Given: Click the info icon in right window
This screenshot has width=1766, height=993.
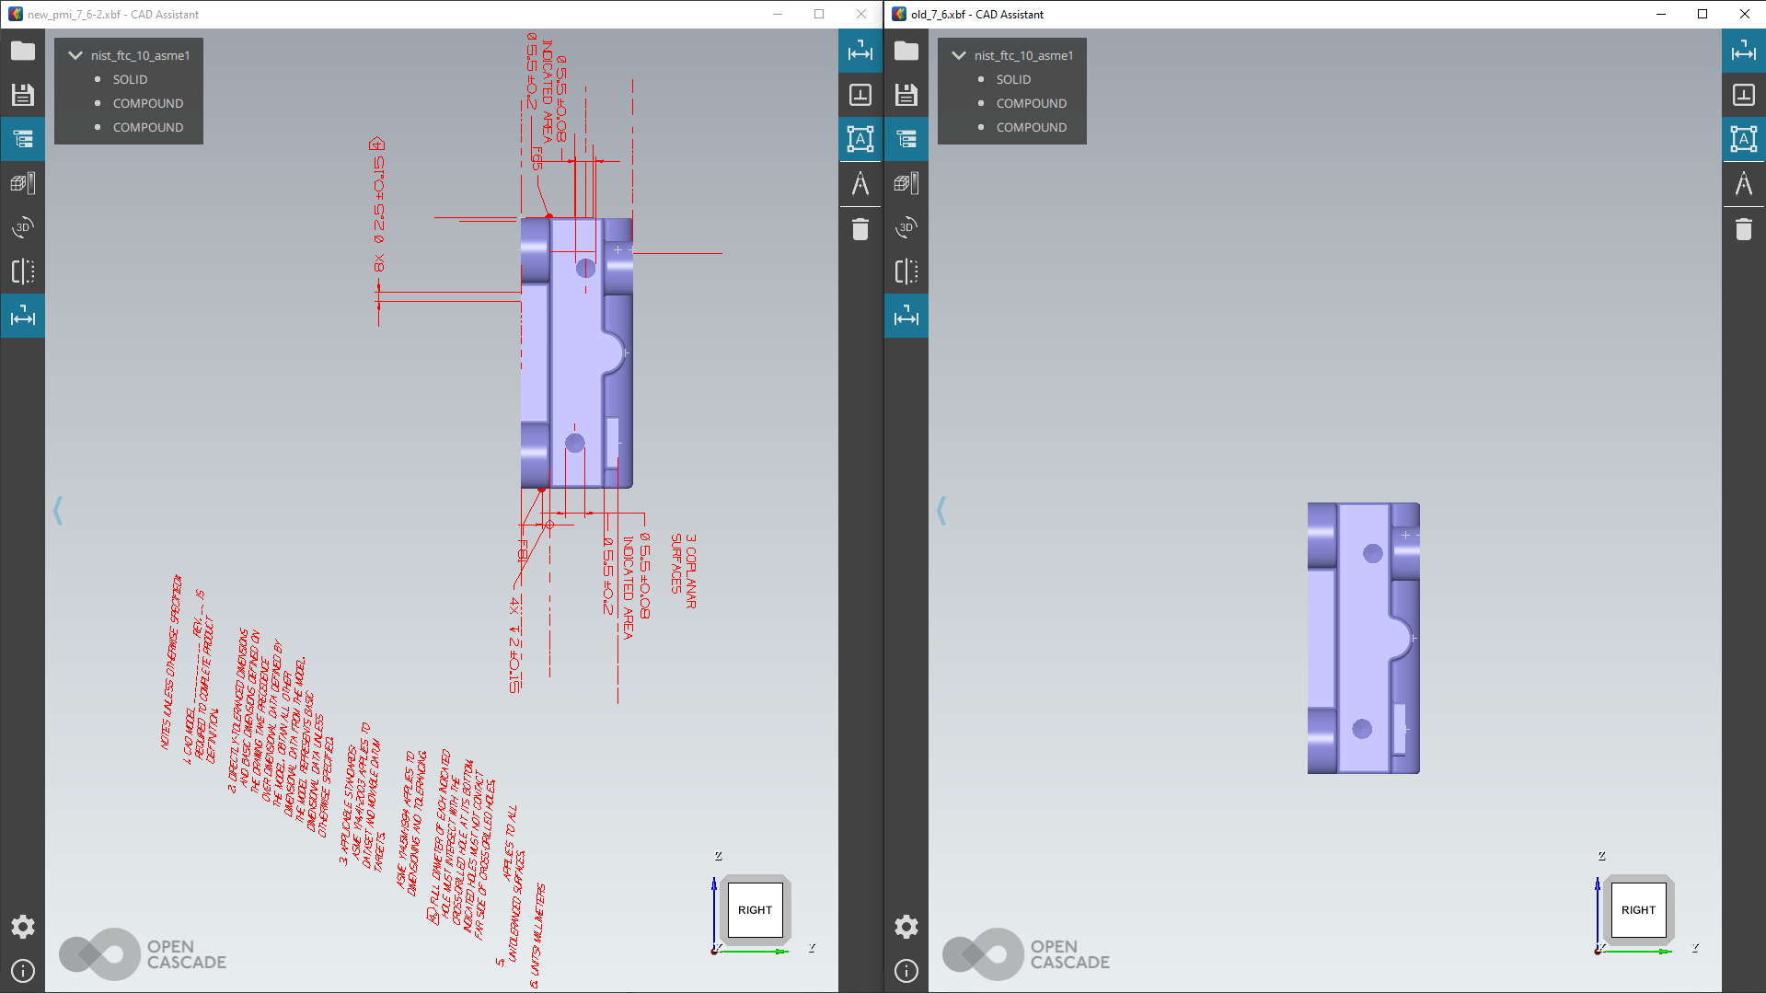Looking at the screenshot, I should (906, 971).
